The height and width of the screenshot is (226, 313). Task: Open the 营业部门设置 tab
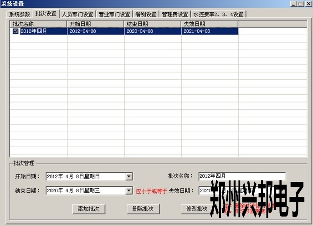[x=114, y=14]
